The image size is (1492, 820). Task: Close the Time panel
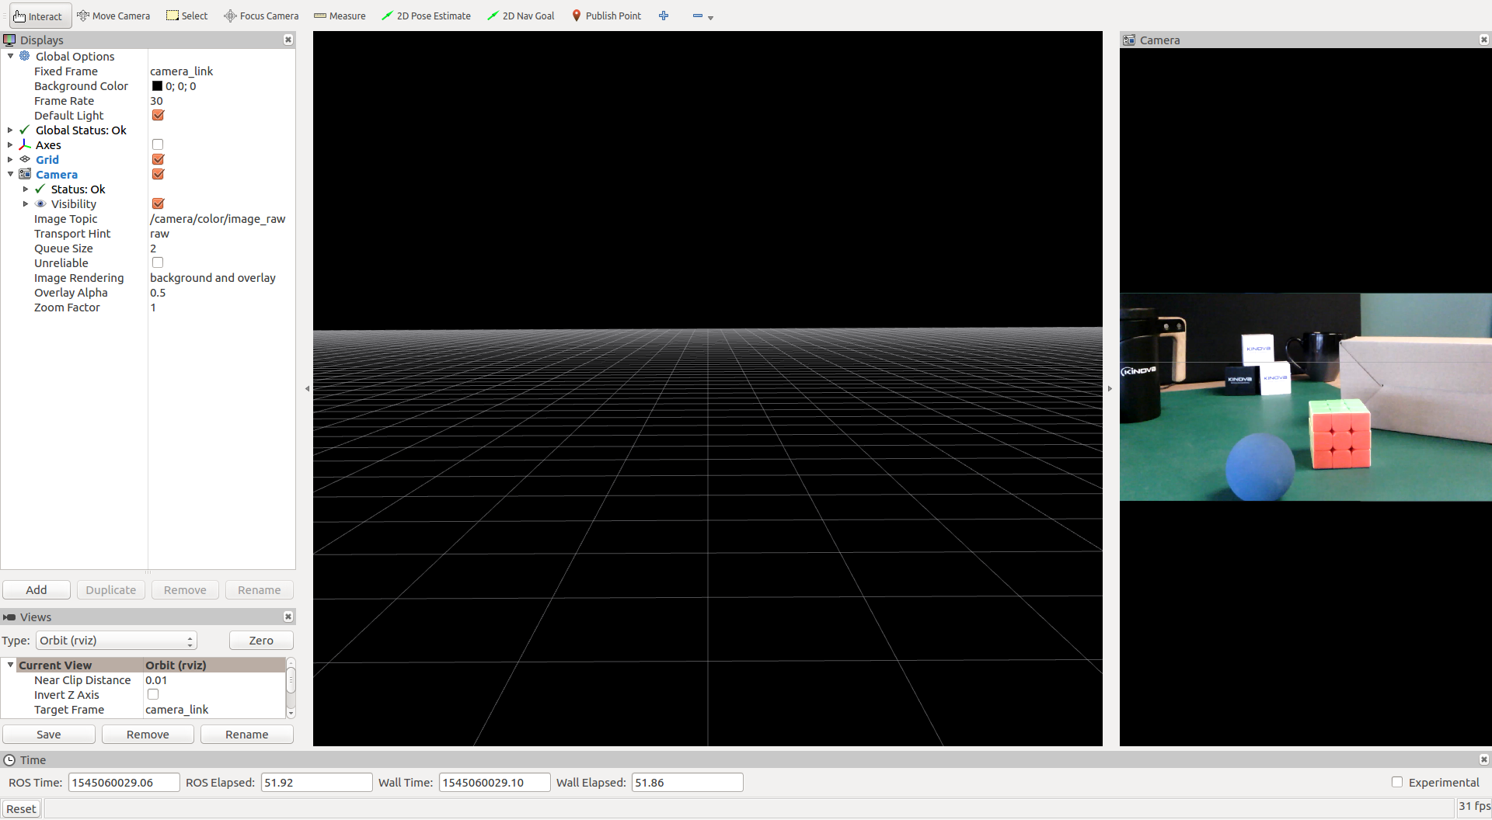1483,759
